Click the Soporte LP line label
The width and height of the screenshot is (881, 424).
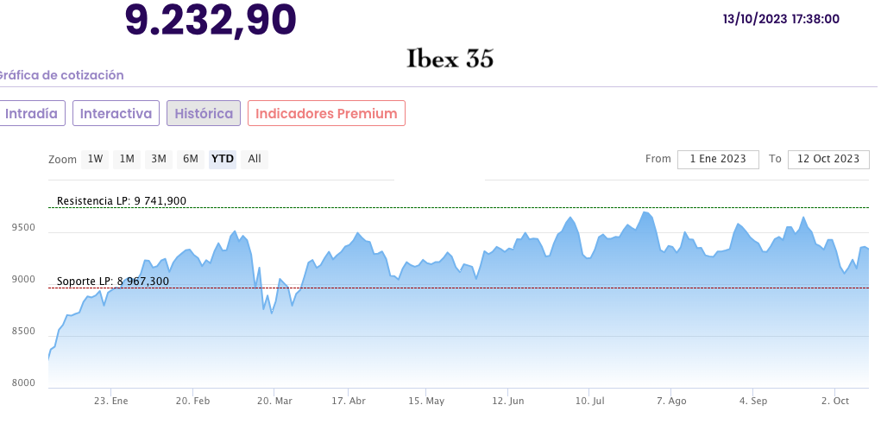[x=113, y=282]
